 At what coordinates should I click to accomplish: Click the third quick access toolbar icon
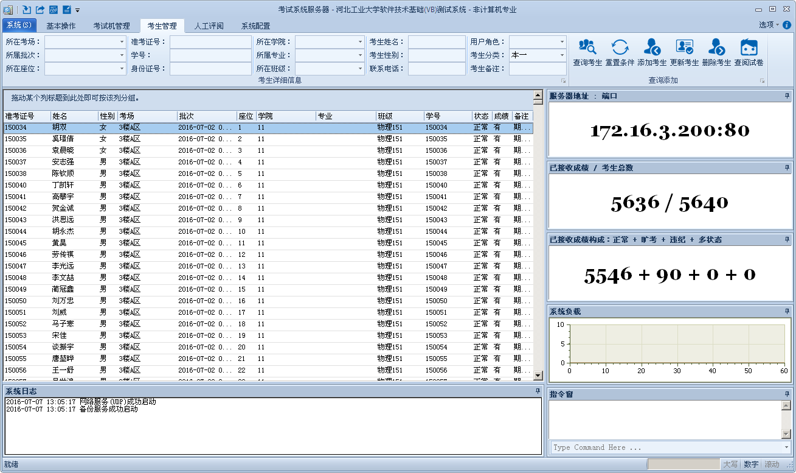tap(54, 10)
